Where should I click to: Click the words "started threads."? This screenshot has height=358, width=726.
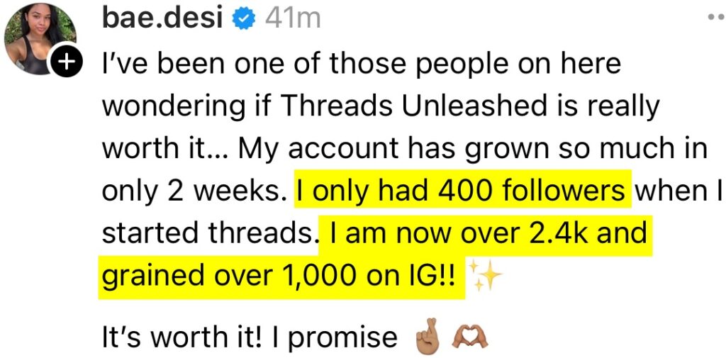[207, 235]
